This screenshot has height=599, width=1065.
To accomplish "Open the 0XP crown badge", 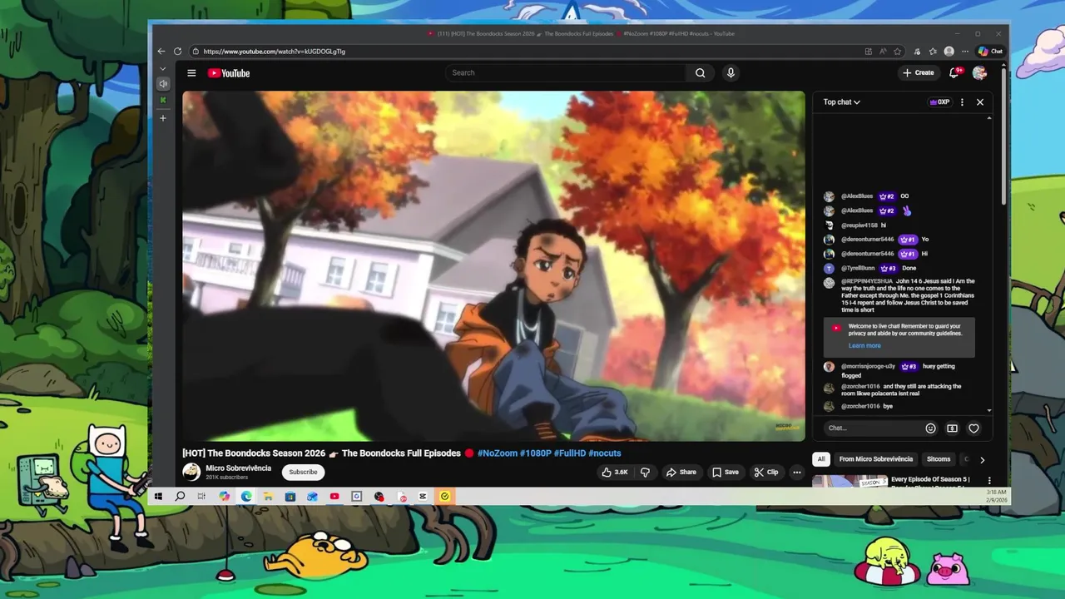I will [939, 101].
